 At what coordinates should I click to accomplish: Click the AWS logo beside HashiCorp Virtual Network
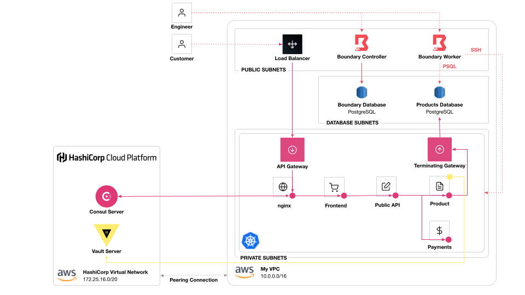click(x=67, y=275)
